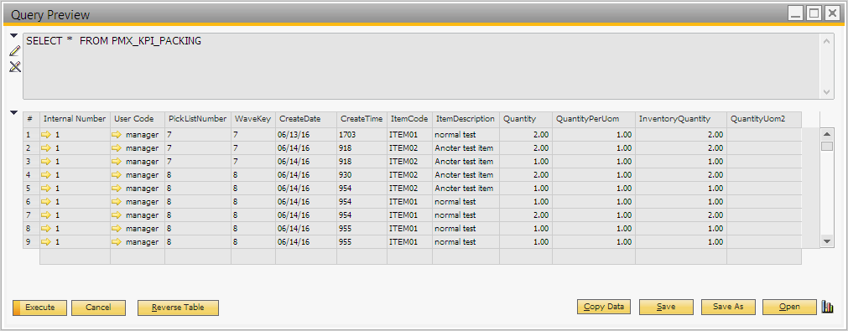The image size is (848, 331).
Task: Follow row 9 manager User Code arrow
Action: [x=117, y=242]
